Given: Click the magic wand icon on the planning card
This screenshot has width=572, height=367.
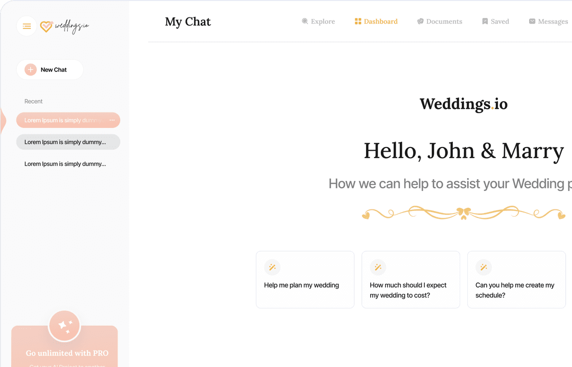Looking at the screenshot, I should (x=272, y=267).
